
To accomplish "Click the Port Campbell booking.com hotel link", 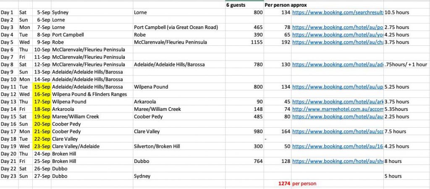I will point(338,27).
